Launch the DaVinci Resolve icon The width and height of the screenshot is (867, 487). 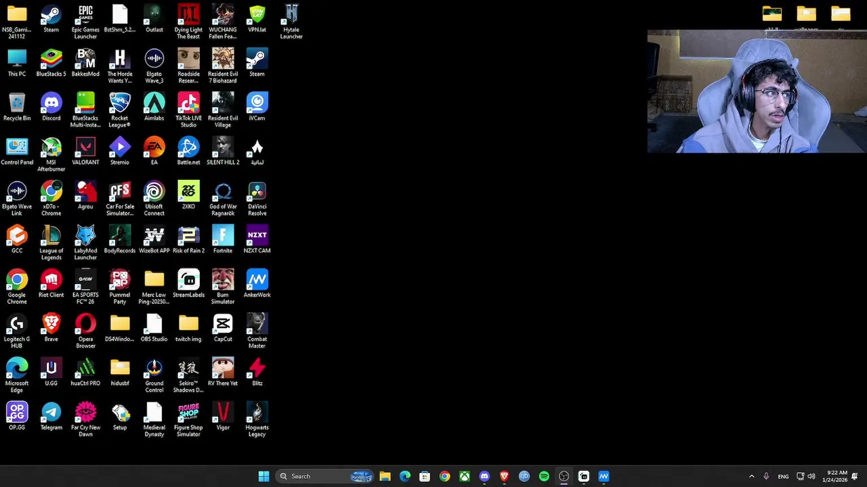click(257, 199)
